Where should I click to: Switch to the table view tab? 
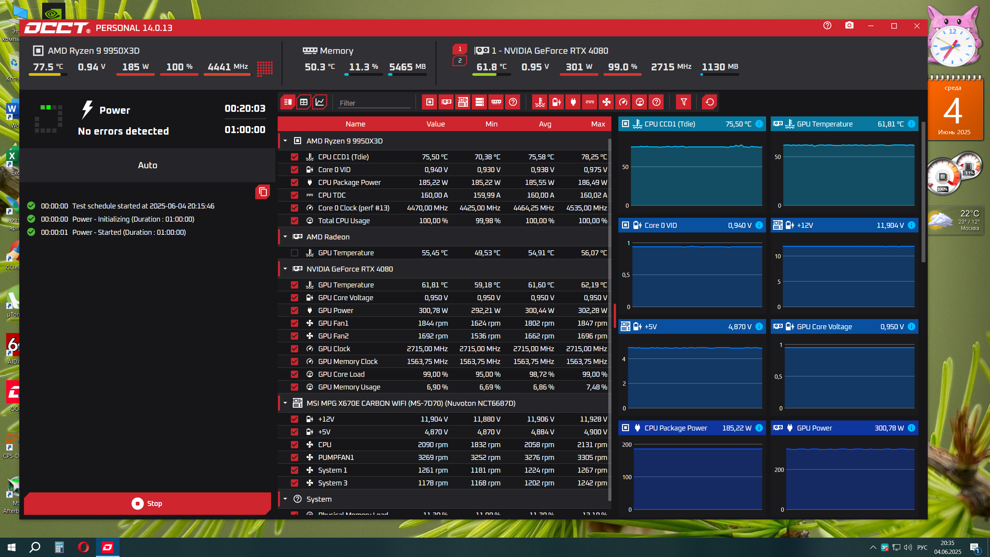click(x=304, y=102)
